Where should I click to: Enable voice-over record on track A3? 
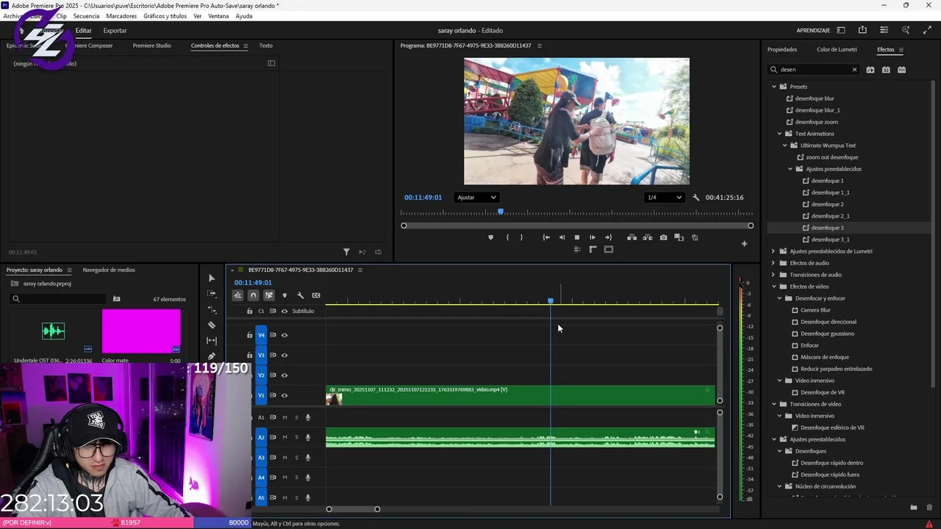[x=308, y=457]
